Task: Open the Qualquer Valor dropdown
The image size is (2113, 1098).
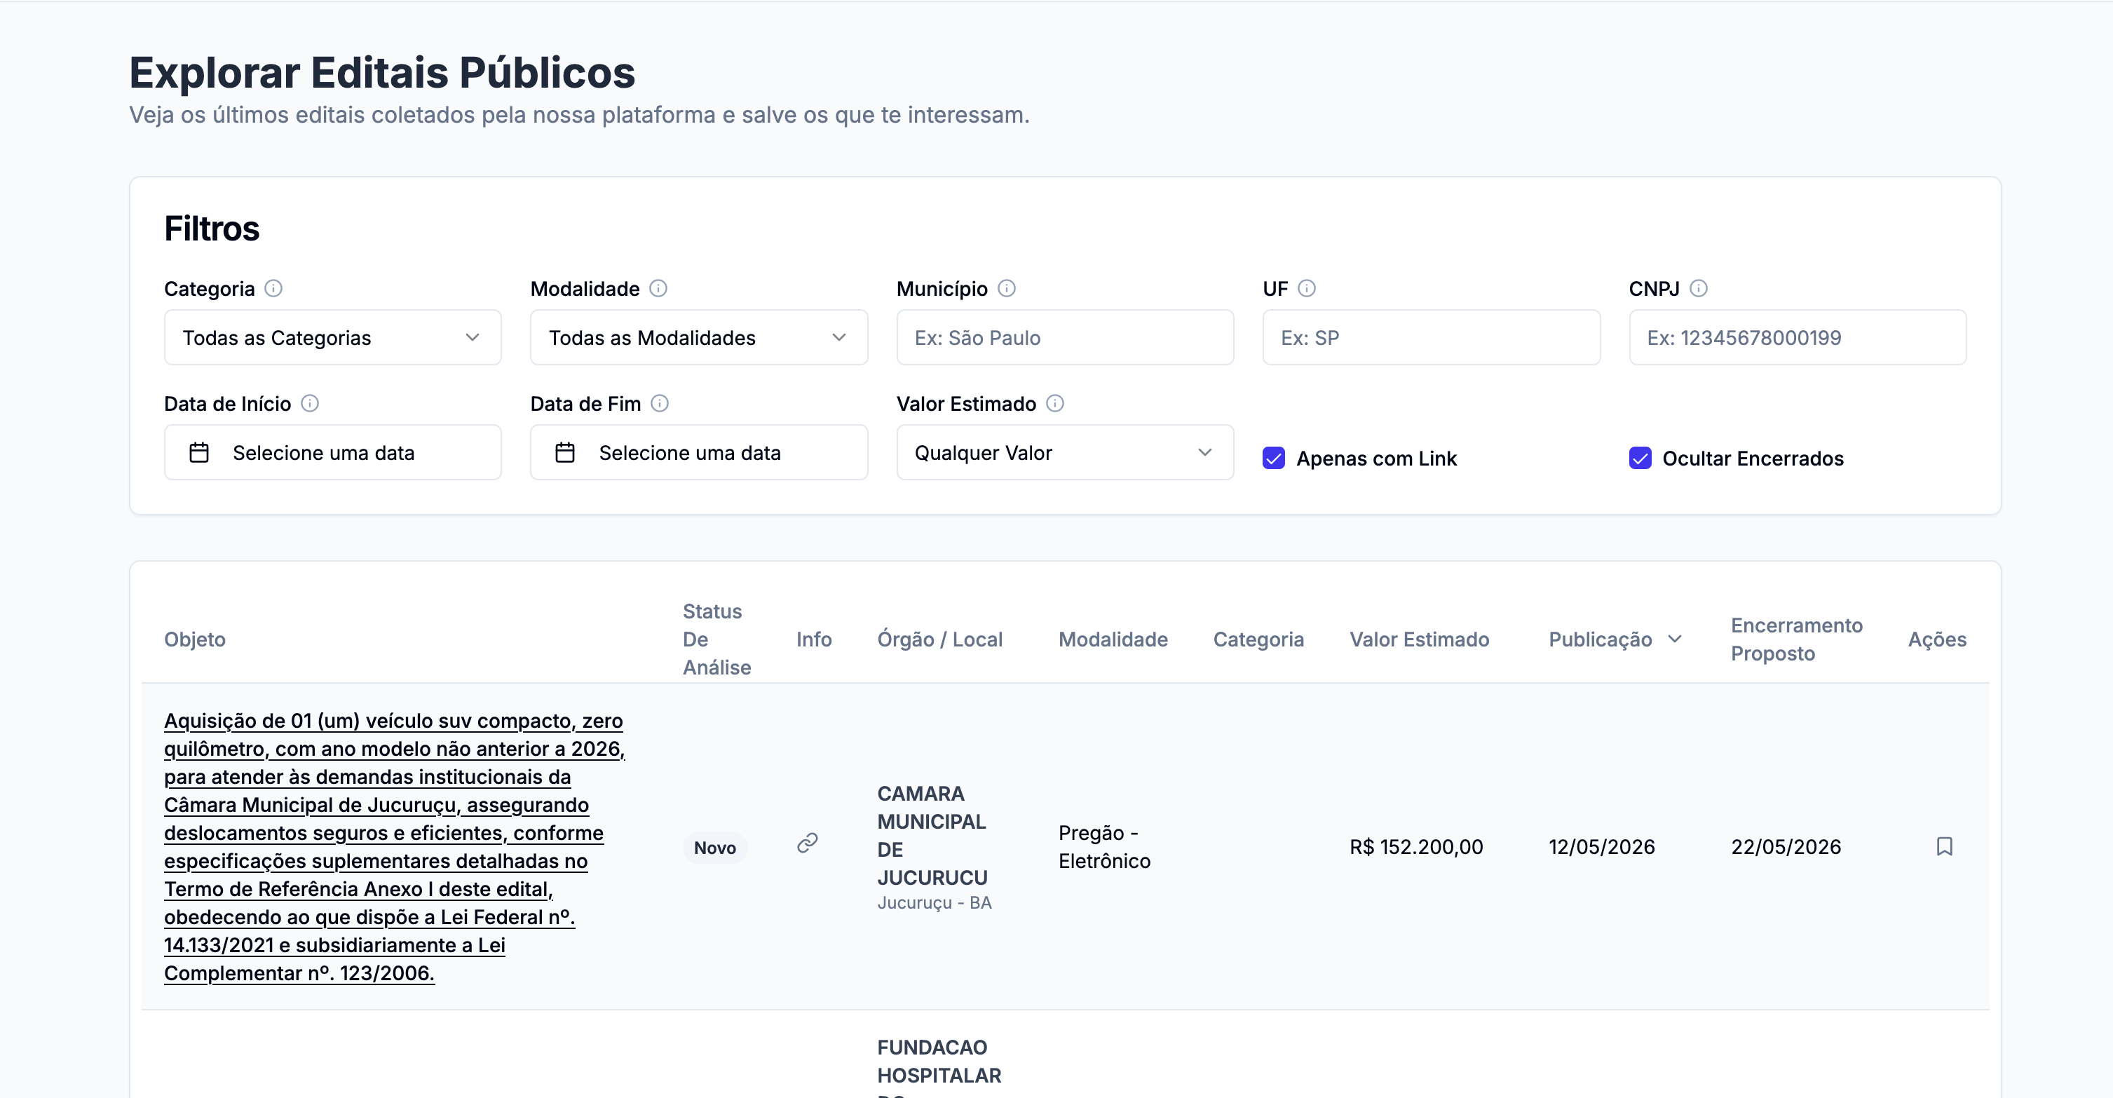Action: tap(1065, 452)
